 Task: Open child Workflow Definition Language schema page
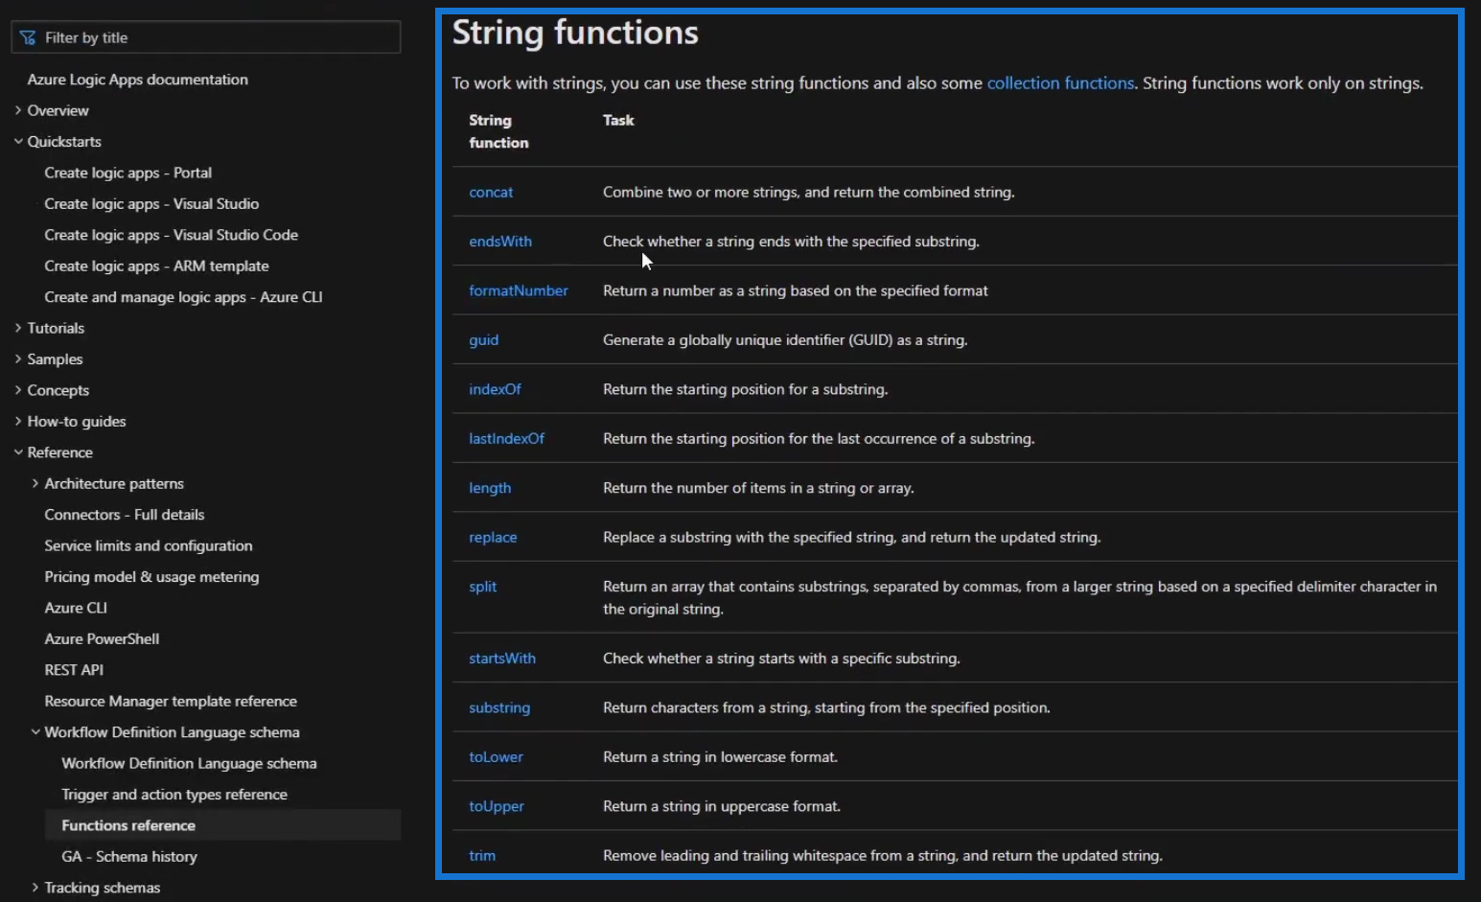pos(189,764)
